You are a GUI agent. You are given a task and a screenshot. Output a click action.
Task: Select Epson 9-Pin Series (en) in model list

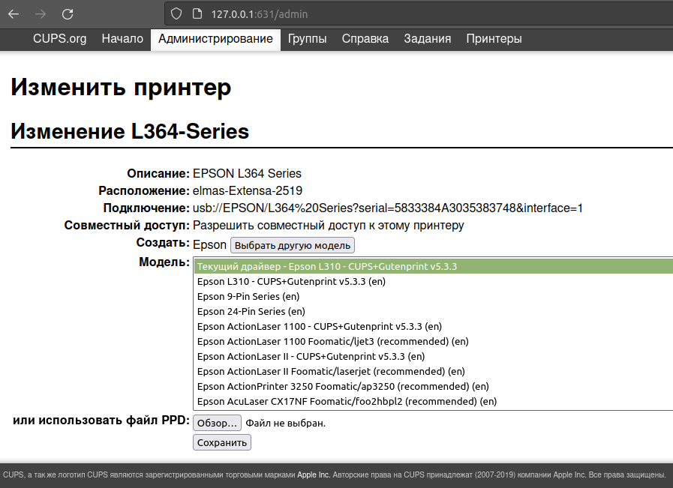[x=434, y=296]
